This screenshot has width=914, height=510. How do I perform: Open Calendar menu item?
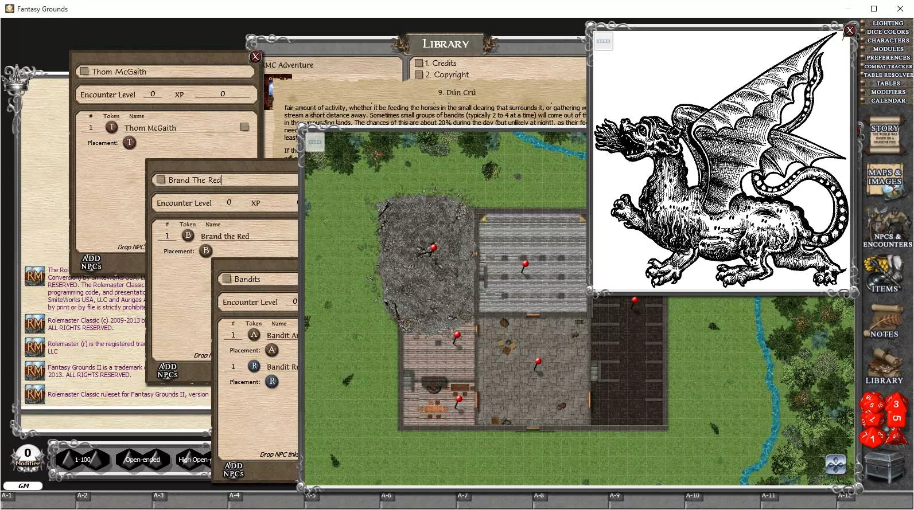tap(888, 100)
